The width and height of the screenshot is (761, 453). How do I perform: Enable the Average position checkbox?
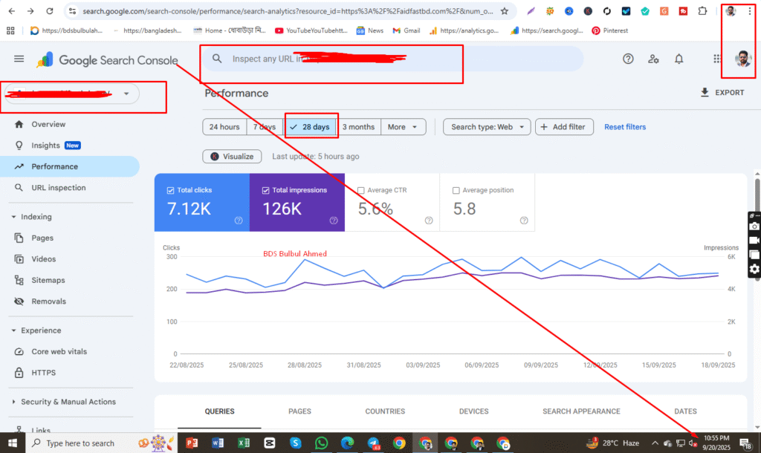(x=456, y=190)
